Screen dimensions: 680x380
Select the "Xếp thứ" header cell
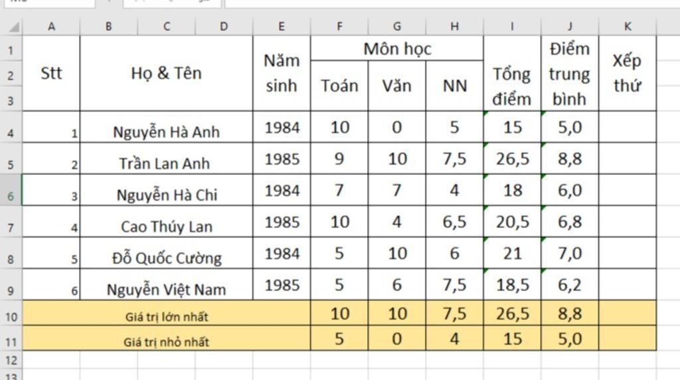(628, 73)
